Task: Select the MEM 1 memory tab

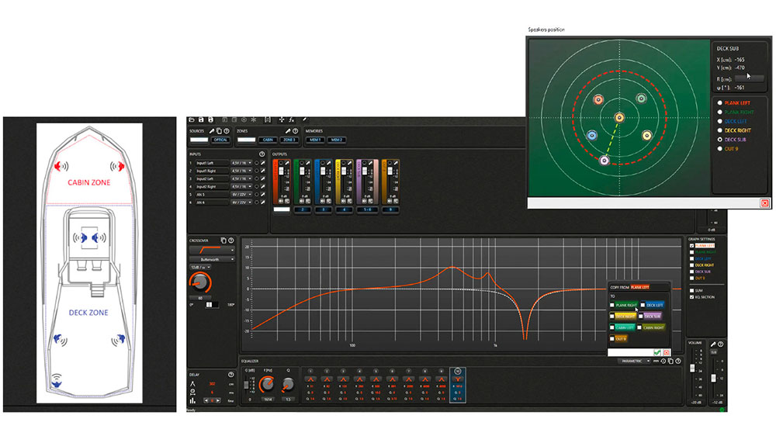Action: click(x=314, y=140)
